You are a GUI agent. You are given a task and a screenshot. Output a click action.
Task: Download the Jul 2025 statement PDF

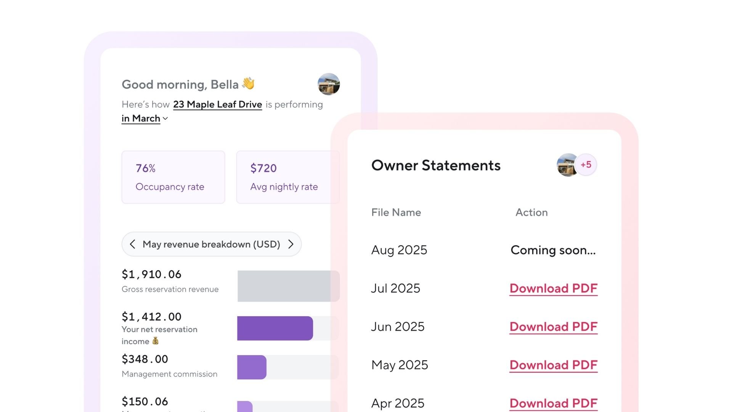pyautogui.click(x=553, y=288)
